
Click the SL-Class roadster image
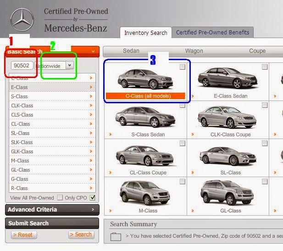pos(228,156)
